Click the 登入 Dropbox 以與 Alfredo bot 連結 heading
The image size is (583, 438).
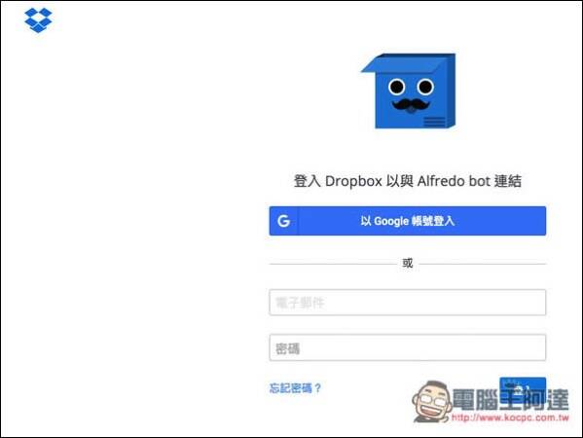408,181
